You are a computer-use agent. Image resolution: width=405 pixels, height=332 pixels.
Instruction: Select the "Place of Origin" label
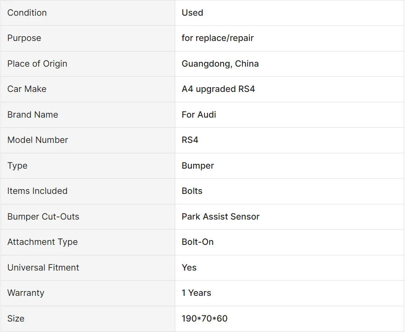tap(37, 64)
